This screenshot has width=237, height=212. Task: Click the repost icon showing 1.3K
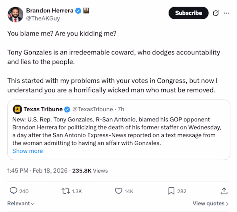click(x=66, y=191)
